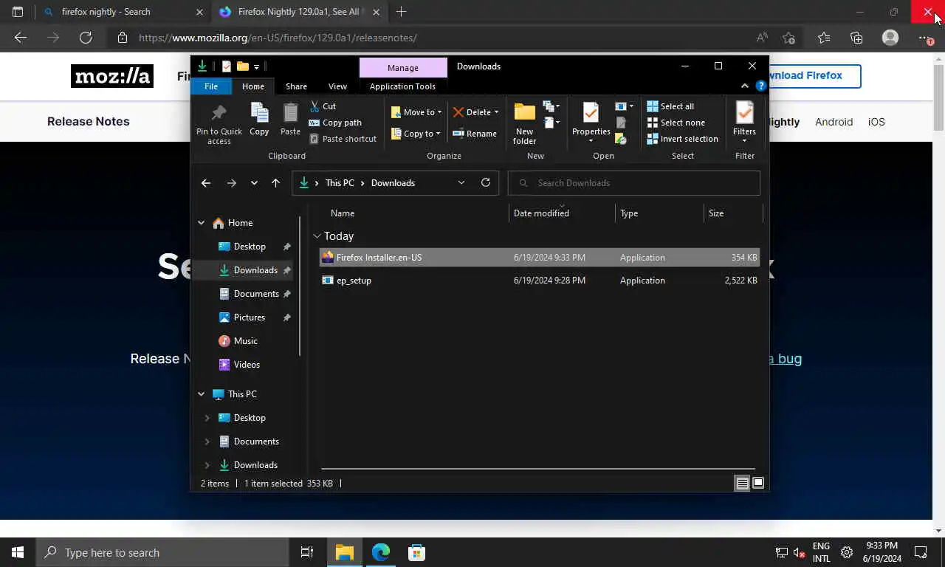
Task: Switch to the View ribbon tab
Action: (337, 86)
